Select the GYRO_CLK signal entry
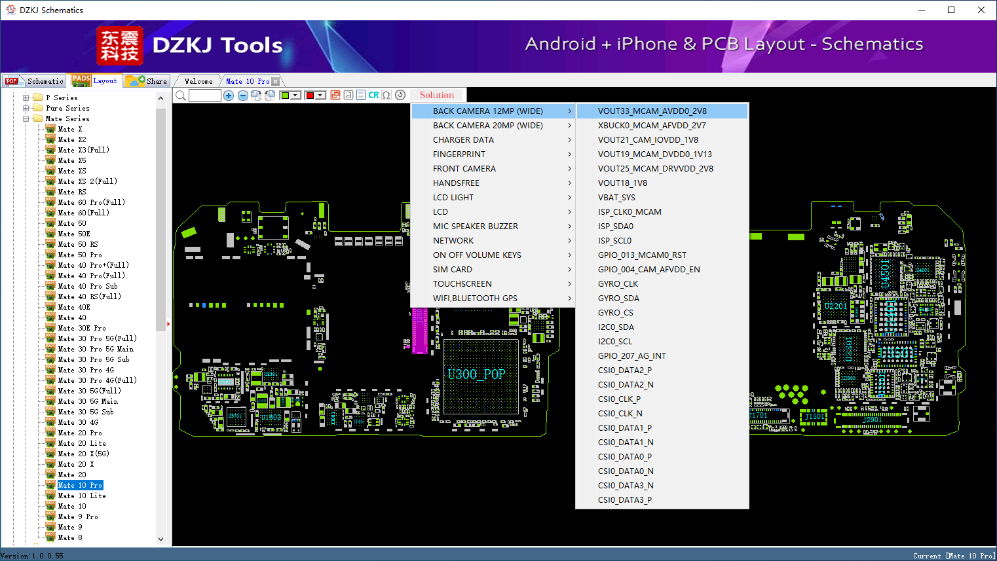This screenshot has width=997, height=561. pyautogui.click(x=662, y=284)
